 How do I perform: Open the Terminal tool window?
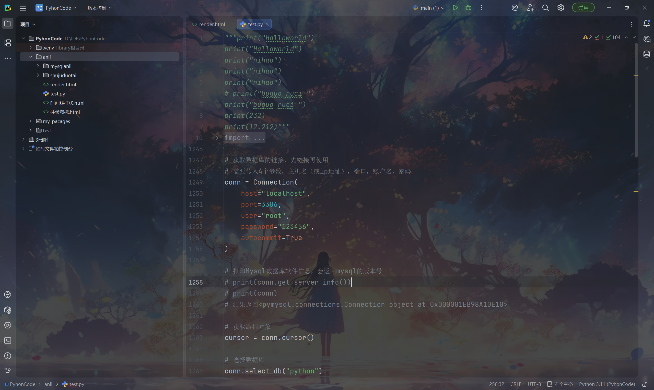8,340
